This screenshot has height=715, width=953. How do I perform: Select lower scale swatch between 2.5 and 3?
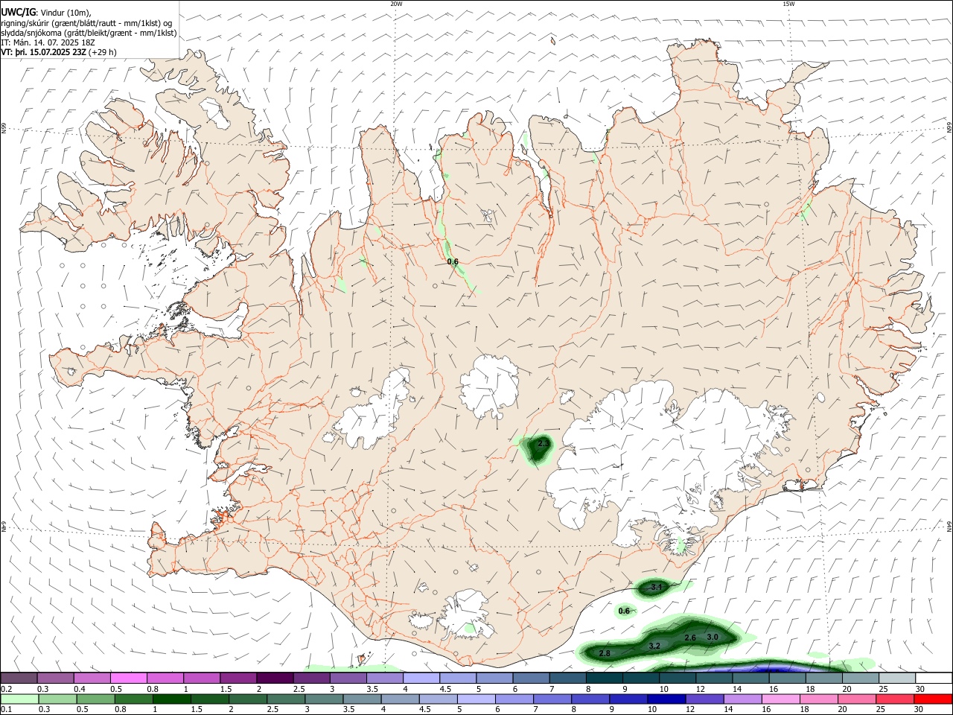[286, 699]
